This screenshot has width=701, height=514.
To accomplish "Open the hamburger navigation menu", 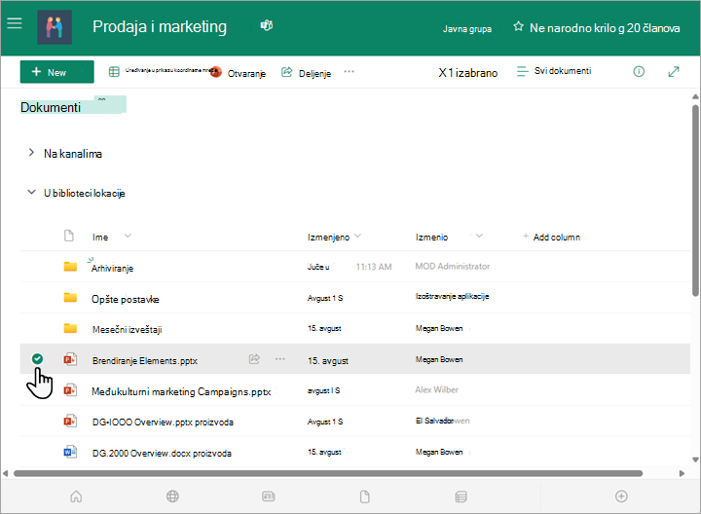I will click(x=15, y=23).
